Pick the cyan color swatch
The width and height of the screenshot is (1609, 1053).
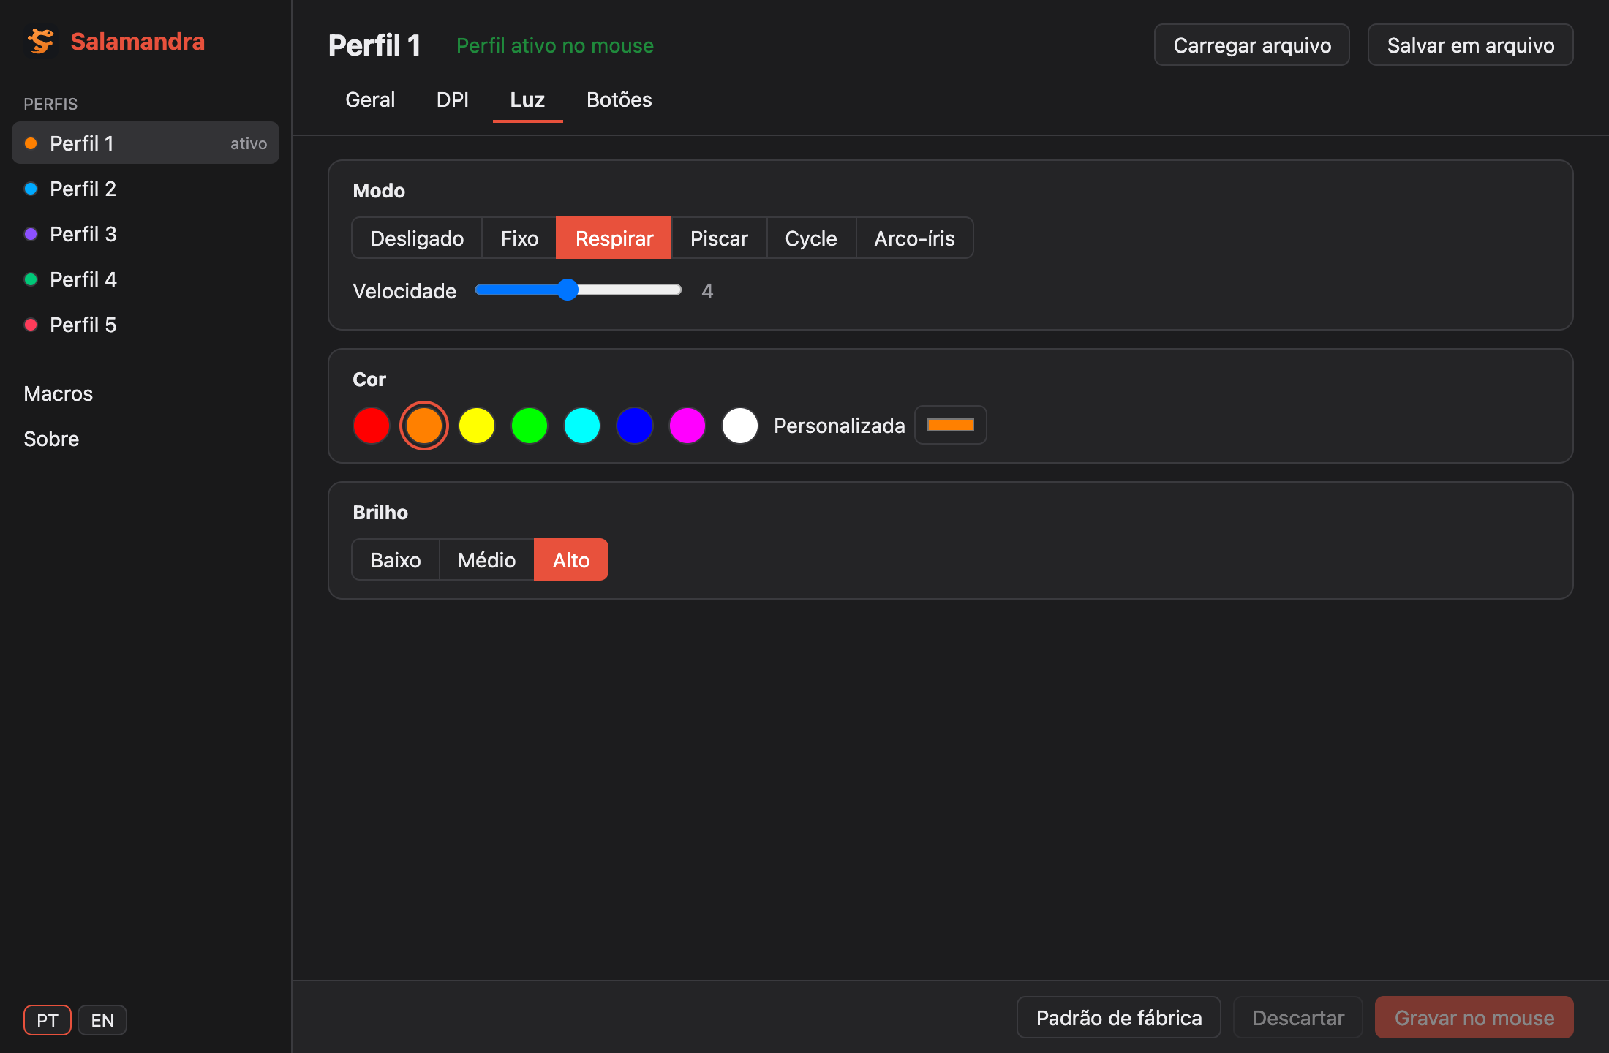(x=582, y=426)
